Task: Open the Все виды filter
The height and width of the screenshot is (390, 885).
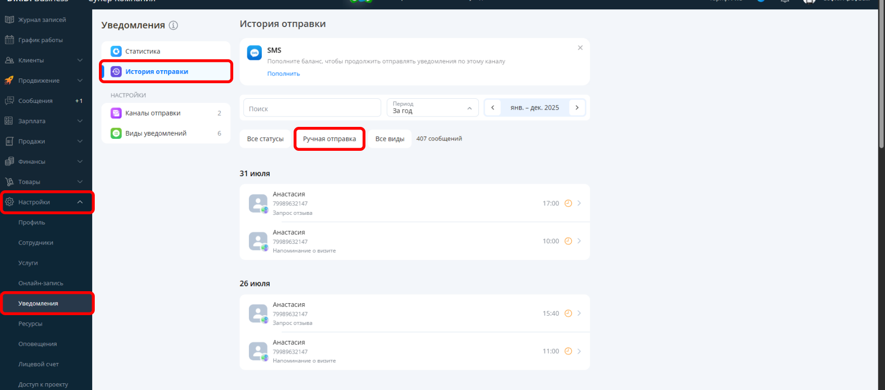Action: tap(390, 139)
